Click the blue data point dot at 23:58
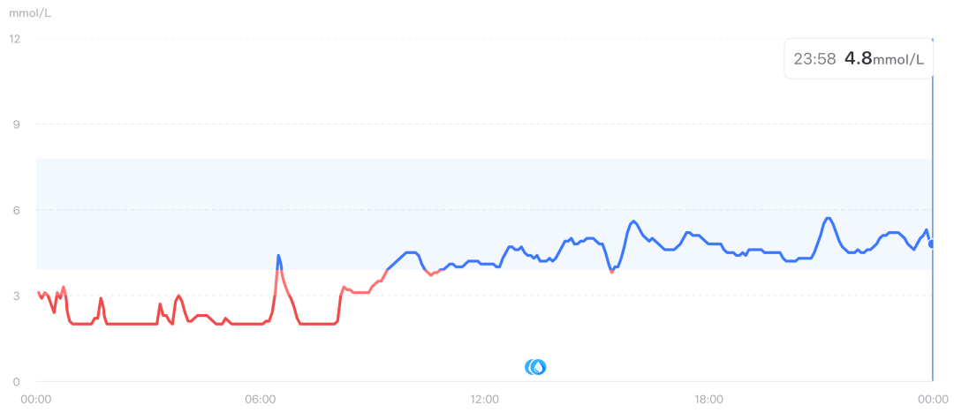This screenshot has height=420, width=954. click(x=932, y=244)
